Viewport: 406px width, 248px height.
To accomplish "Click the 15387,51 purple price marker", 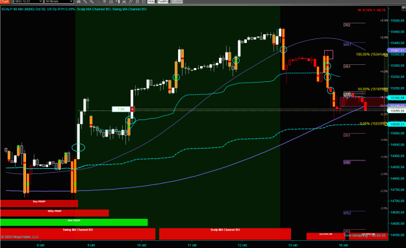I will [x=396, y=50].
